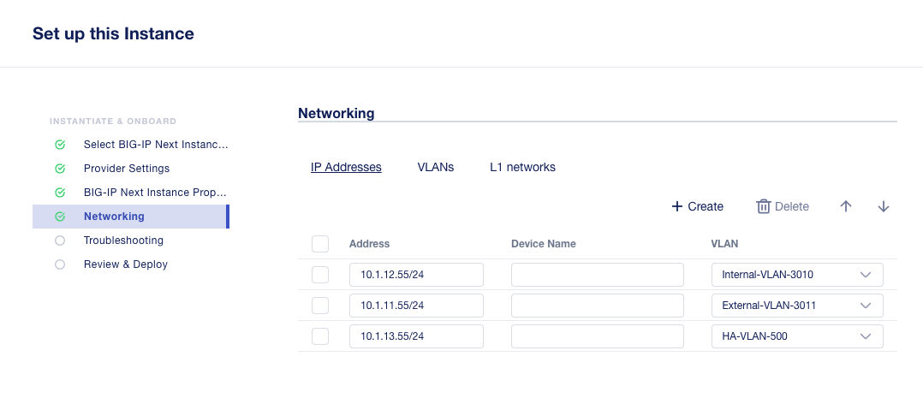Screen dimensions: 923x398
Task: Click the Set up this Instance title
Action: click(x=113, y=33)
